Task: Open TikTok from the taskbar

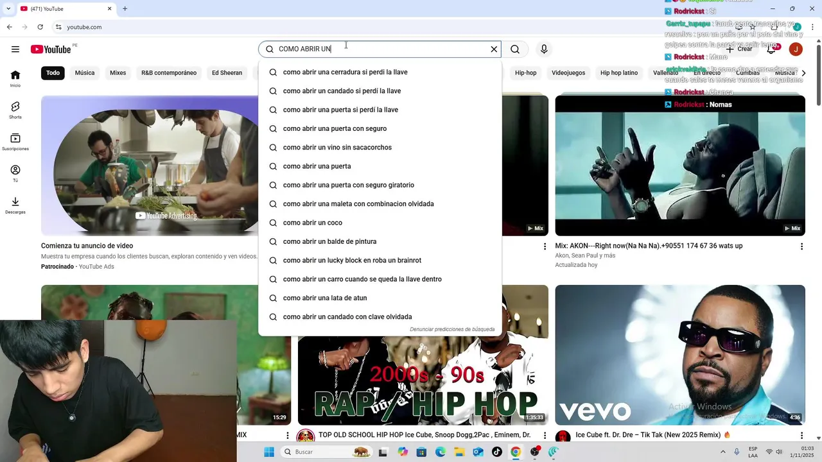Action: [496, 452]
